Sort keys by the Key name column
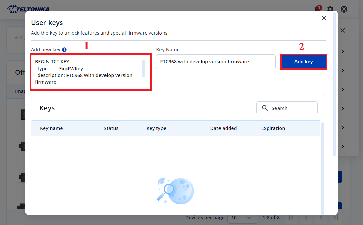The width and height of the screenshot is (363, 225). coord(51,128)
